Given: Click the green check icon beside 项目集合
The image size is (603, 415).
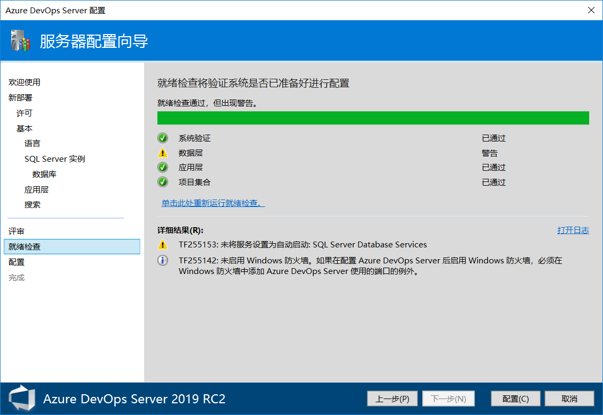Looking at the screenshot, I should click(x=162, y=181).
